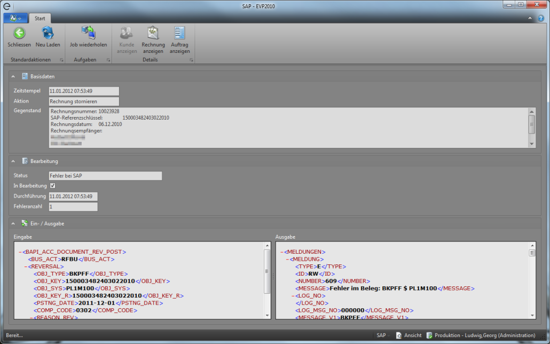550x344 pixels.
Task: Click the green Schliessen back arrow icon
Action: [x=19, y=33]
